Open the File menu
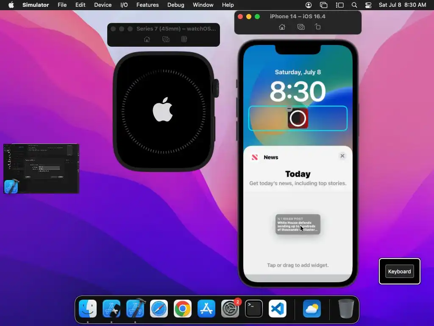 coord(62,5)
